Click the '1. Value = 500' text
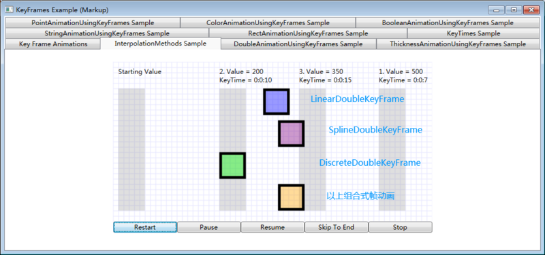 [x=401, y=72]
